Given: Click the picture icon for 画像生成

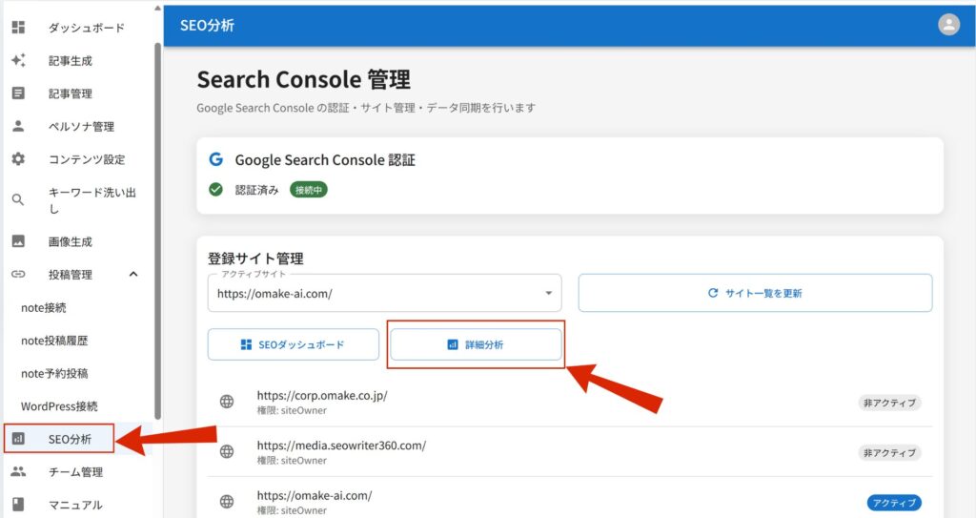Looking at the screenshot, I should click(18, 241).
